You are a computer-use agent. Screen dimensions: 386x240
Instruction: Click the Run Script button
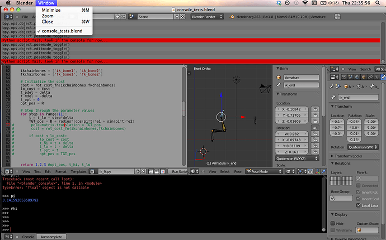(x=178, y=171)
